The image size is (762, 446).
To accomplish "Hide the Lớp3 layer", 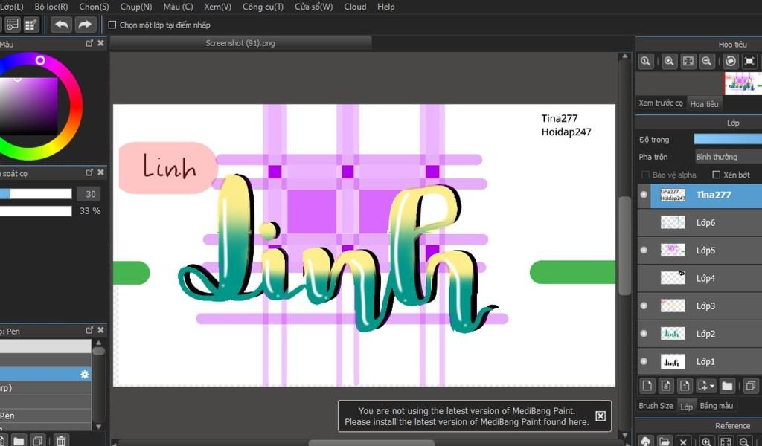I will coord(644,306).
